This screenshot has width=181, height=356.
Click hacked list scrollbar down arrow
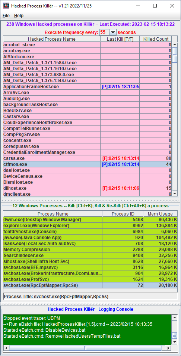point(175,194)
